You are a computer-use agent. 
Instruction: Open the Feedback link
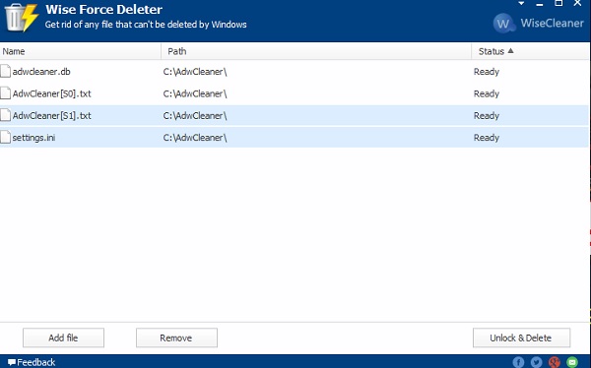[x=33, y=362]
